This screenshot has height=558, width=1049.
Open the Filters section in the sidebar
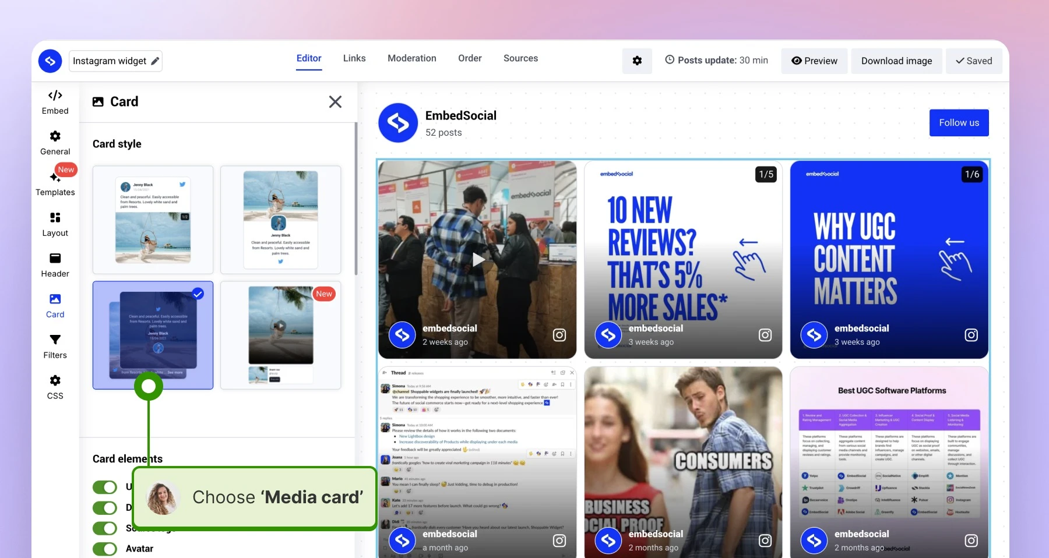[x=55, y=347]
